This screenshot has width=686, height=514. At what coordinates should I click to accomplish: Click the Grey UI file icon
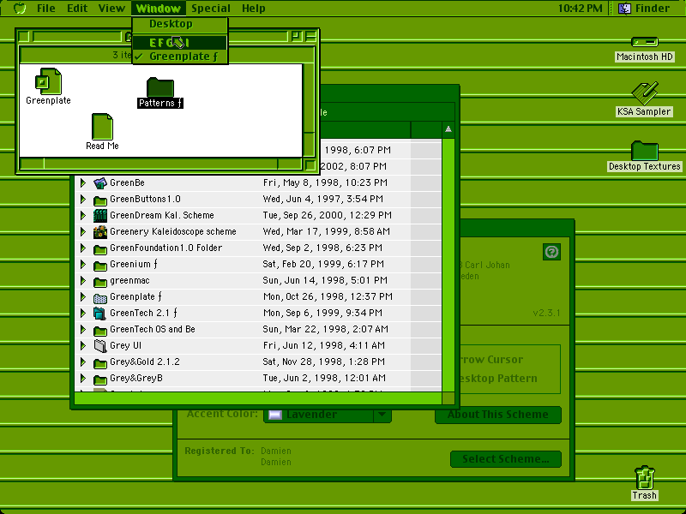[x=100, y=346]
